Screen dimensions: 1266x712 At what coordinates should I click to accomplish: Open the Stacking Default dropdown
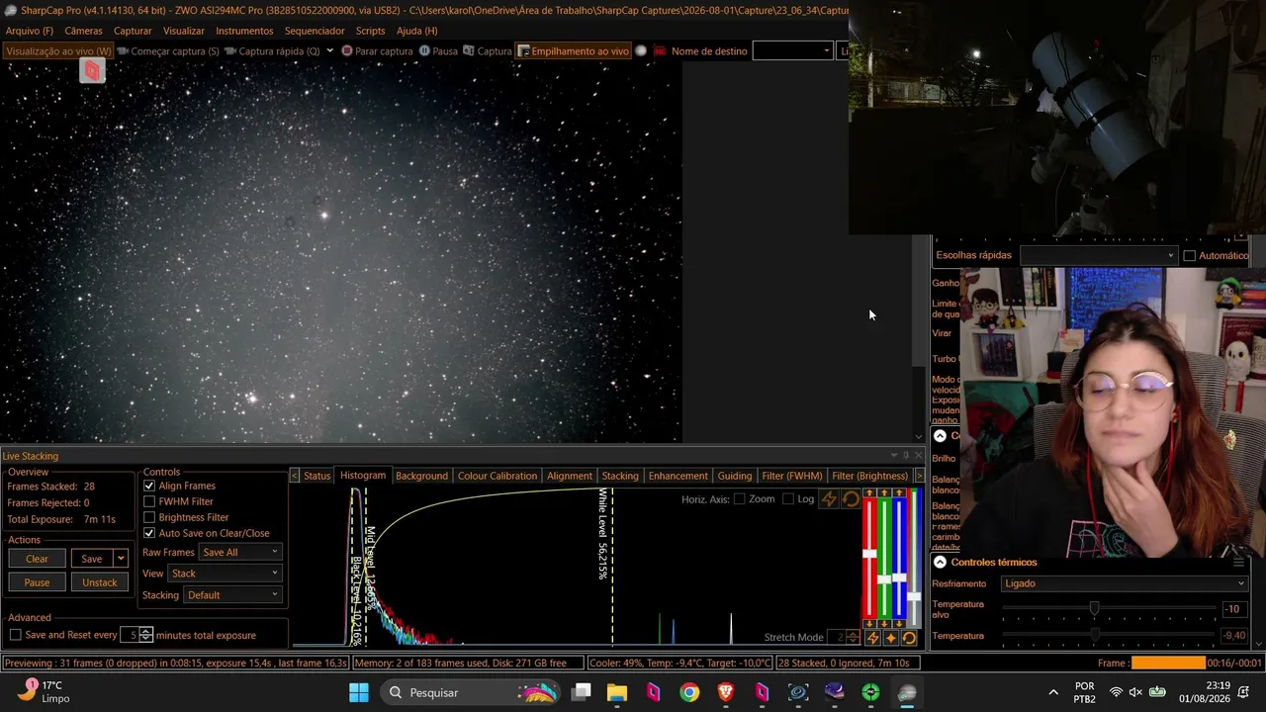(232, 595)
